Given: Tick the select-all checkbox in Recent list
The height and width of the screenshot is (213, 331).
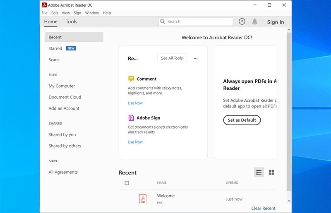Looking at the screenshot, I should (x=127, y=183).
